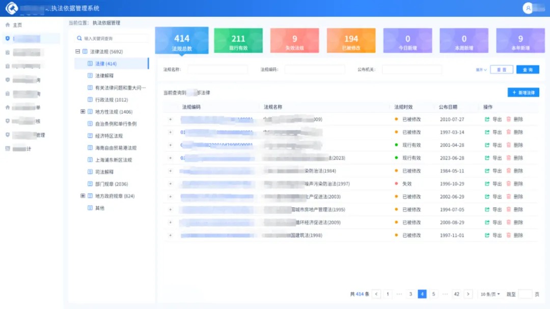Viewport: 550px width, 309px height.
Task: Click the home icon beside 主页
Action: point(7,25)
